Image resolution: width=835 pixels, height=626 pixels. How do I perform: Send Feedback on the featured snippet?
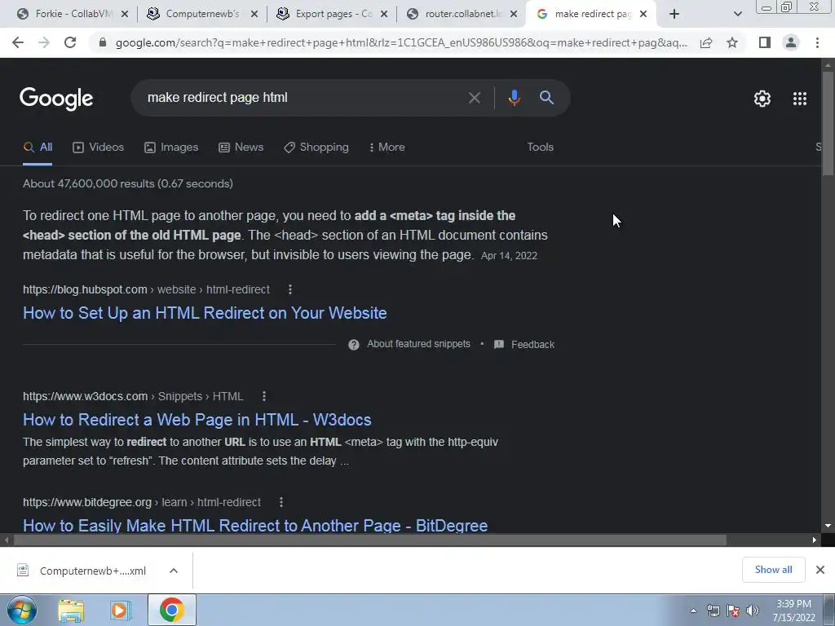click(x=532, y=345)
